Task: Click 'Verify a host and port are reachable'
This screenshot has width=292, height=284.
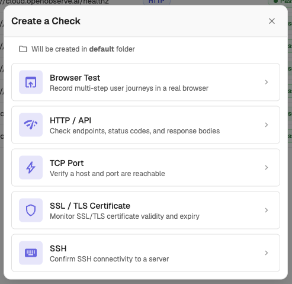Action: pyautogui.click(x=107, y=174)
